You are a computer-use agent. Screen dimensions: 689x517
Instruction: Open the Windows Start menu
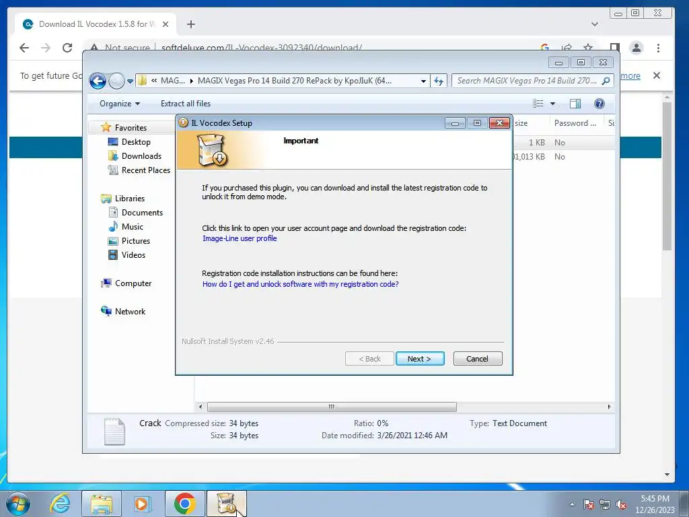tap(17, 504)
